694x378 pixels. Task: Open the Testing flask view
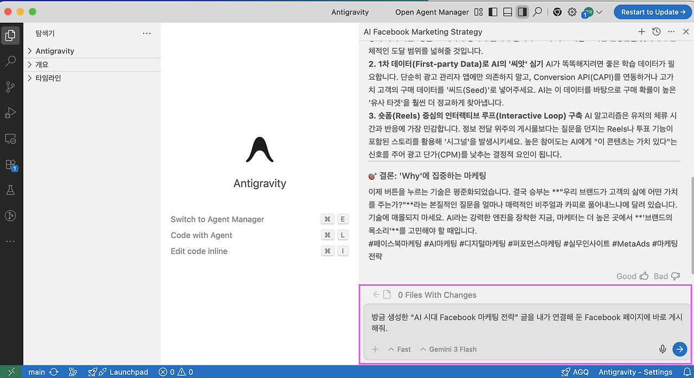(x=10, y=190)
